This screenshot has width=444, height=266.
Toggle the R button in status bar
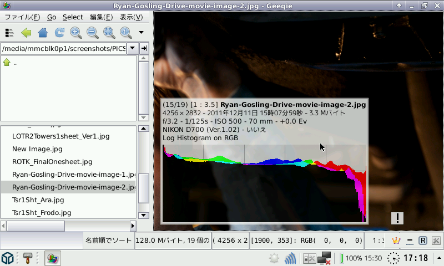(x=423, y=241)
